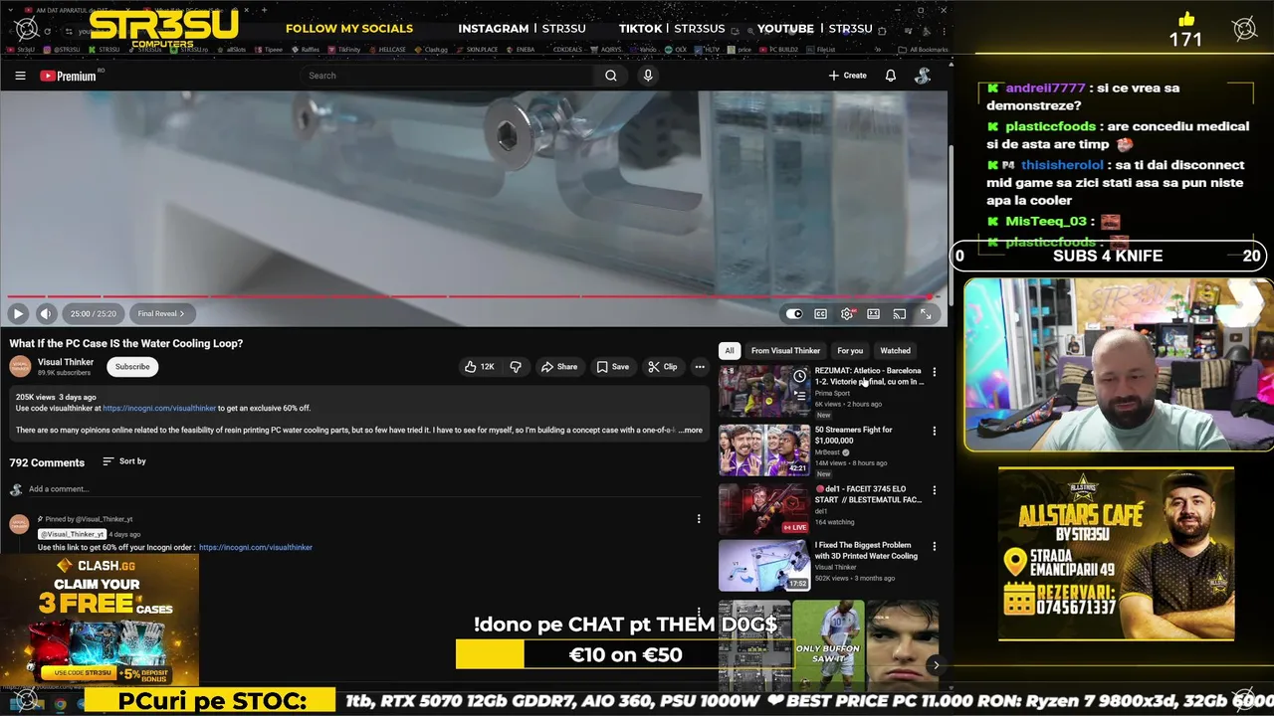
Task: Open more actions under the video
Action: (x=700, y=367)
